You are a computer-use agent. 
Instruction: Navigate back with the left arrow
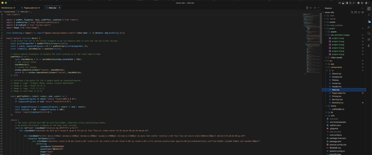tap(311, 8)
